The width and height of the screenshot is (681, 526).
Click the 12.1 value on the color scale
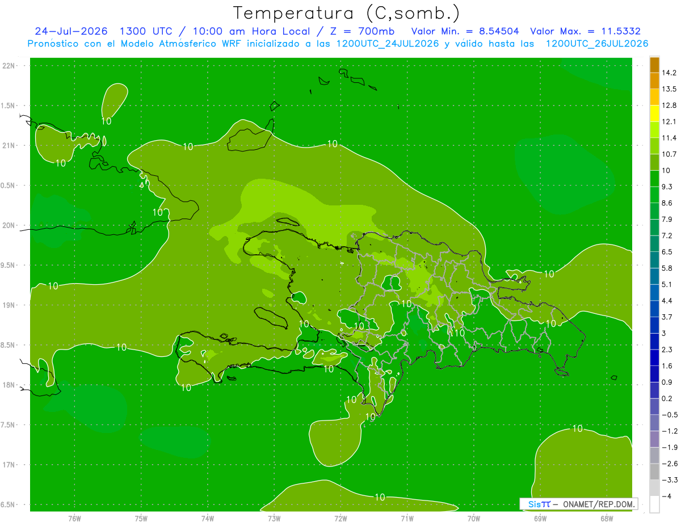coord(669,121)
